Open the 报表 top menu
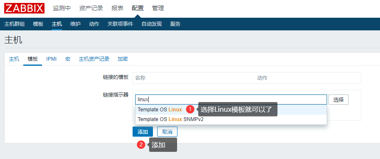 [117, 8]
